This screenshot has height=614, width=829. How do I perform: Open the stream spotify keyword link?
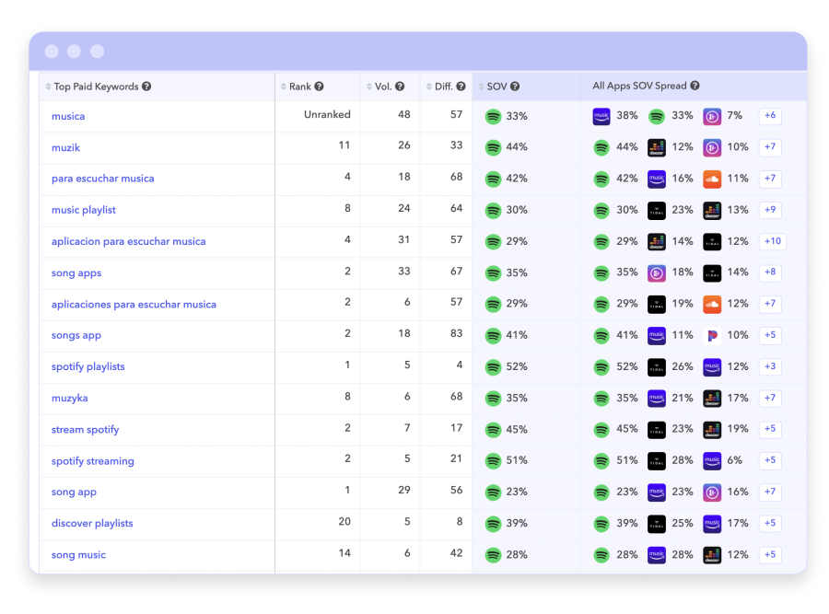point(85,430)
